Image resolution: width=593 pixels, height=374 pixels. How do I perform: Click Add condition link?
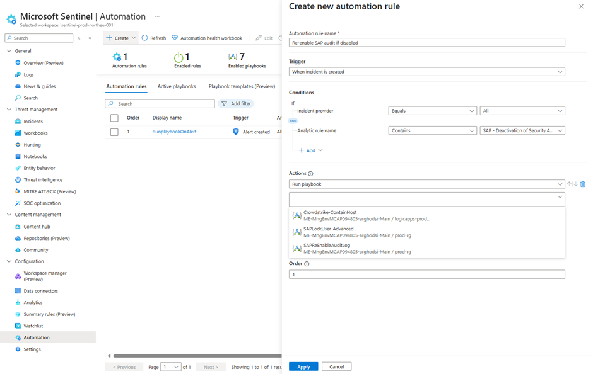click(x=310, y=150)
